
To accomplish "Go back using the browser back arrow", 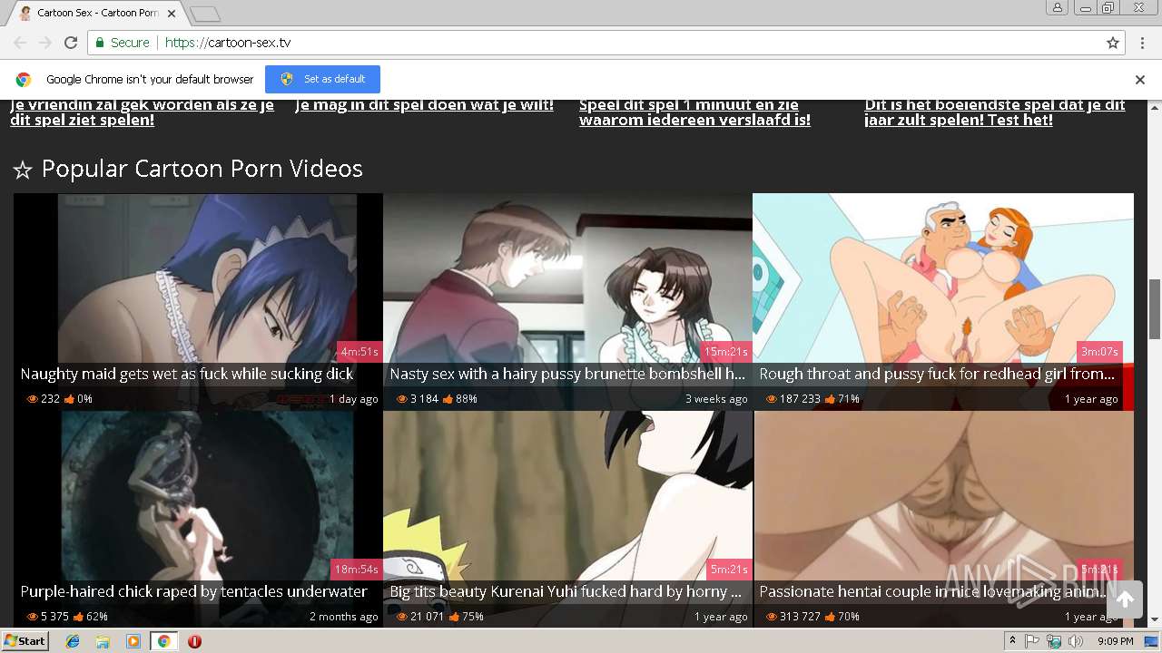I will (x=20, y=43).
